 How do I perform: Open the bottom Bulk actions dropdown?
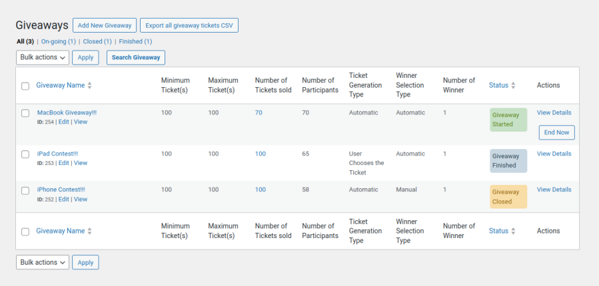pyautogui.click(x=43, y=263)
